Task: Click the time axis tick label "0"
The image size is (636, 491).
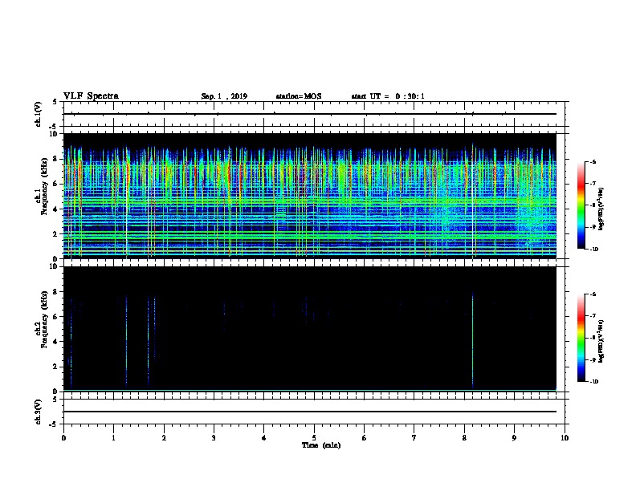Action: click(63, 438)
